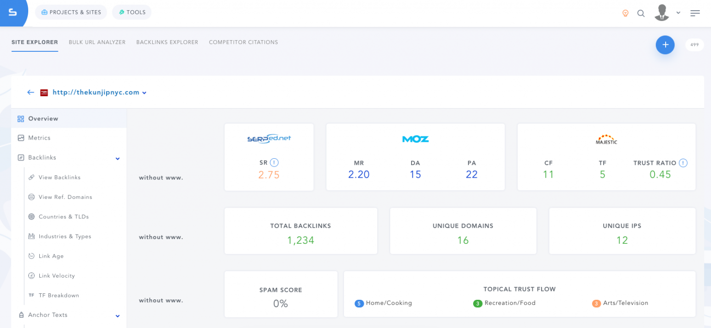Expand the Anchor Texts section chevron
The height and width of the screenshot is (328, 711).
click(x=118, y=316)
